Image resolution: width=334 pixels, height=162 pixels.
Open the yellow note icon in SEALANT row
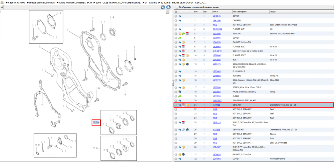pos(180,33)
